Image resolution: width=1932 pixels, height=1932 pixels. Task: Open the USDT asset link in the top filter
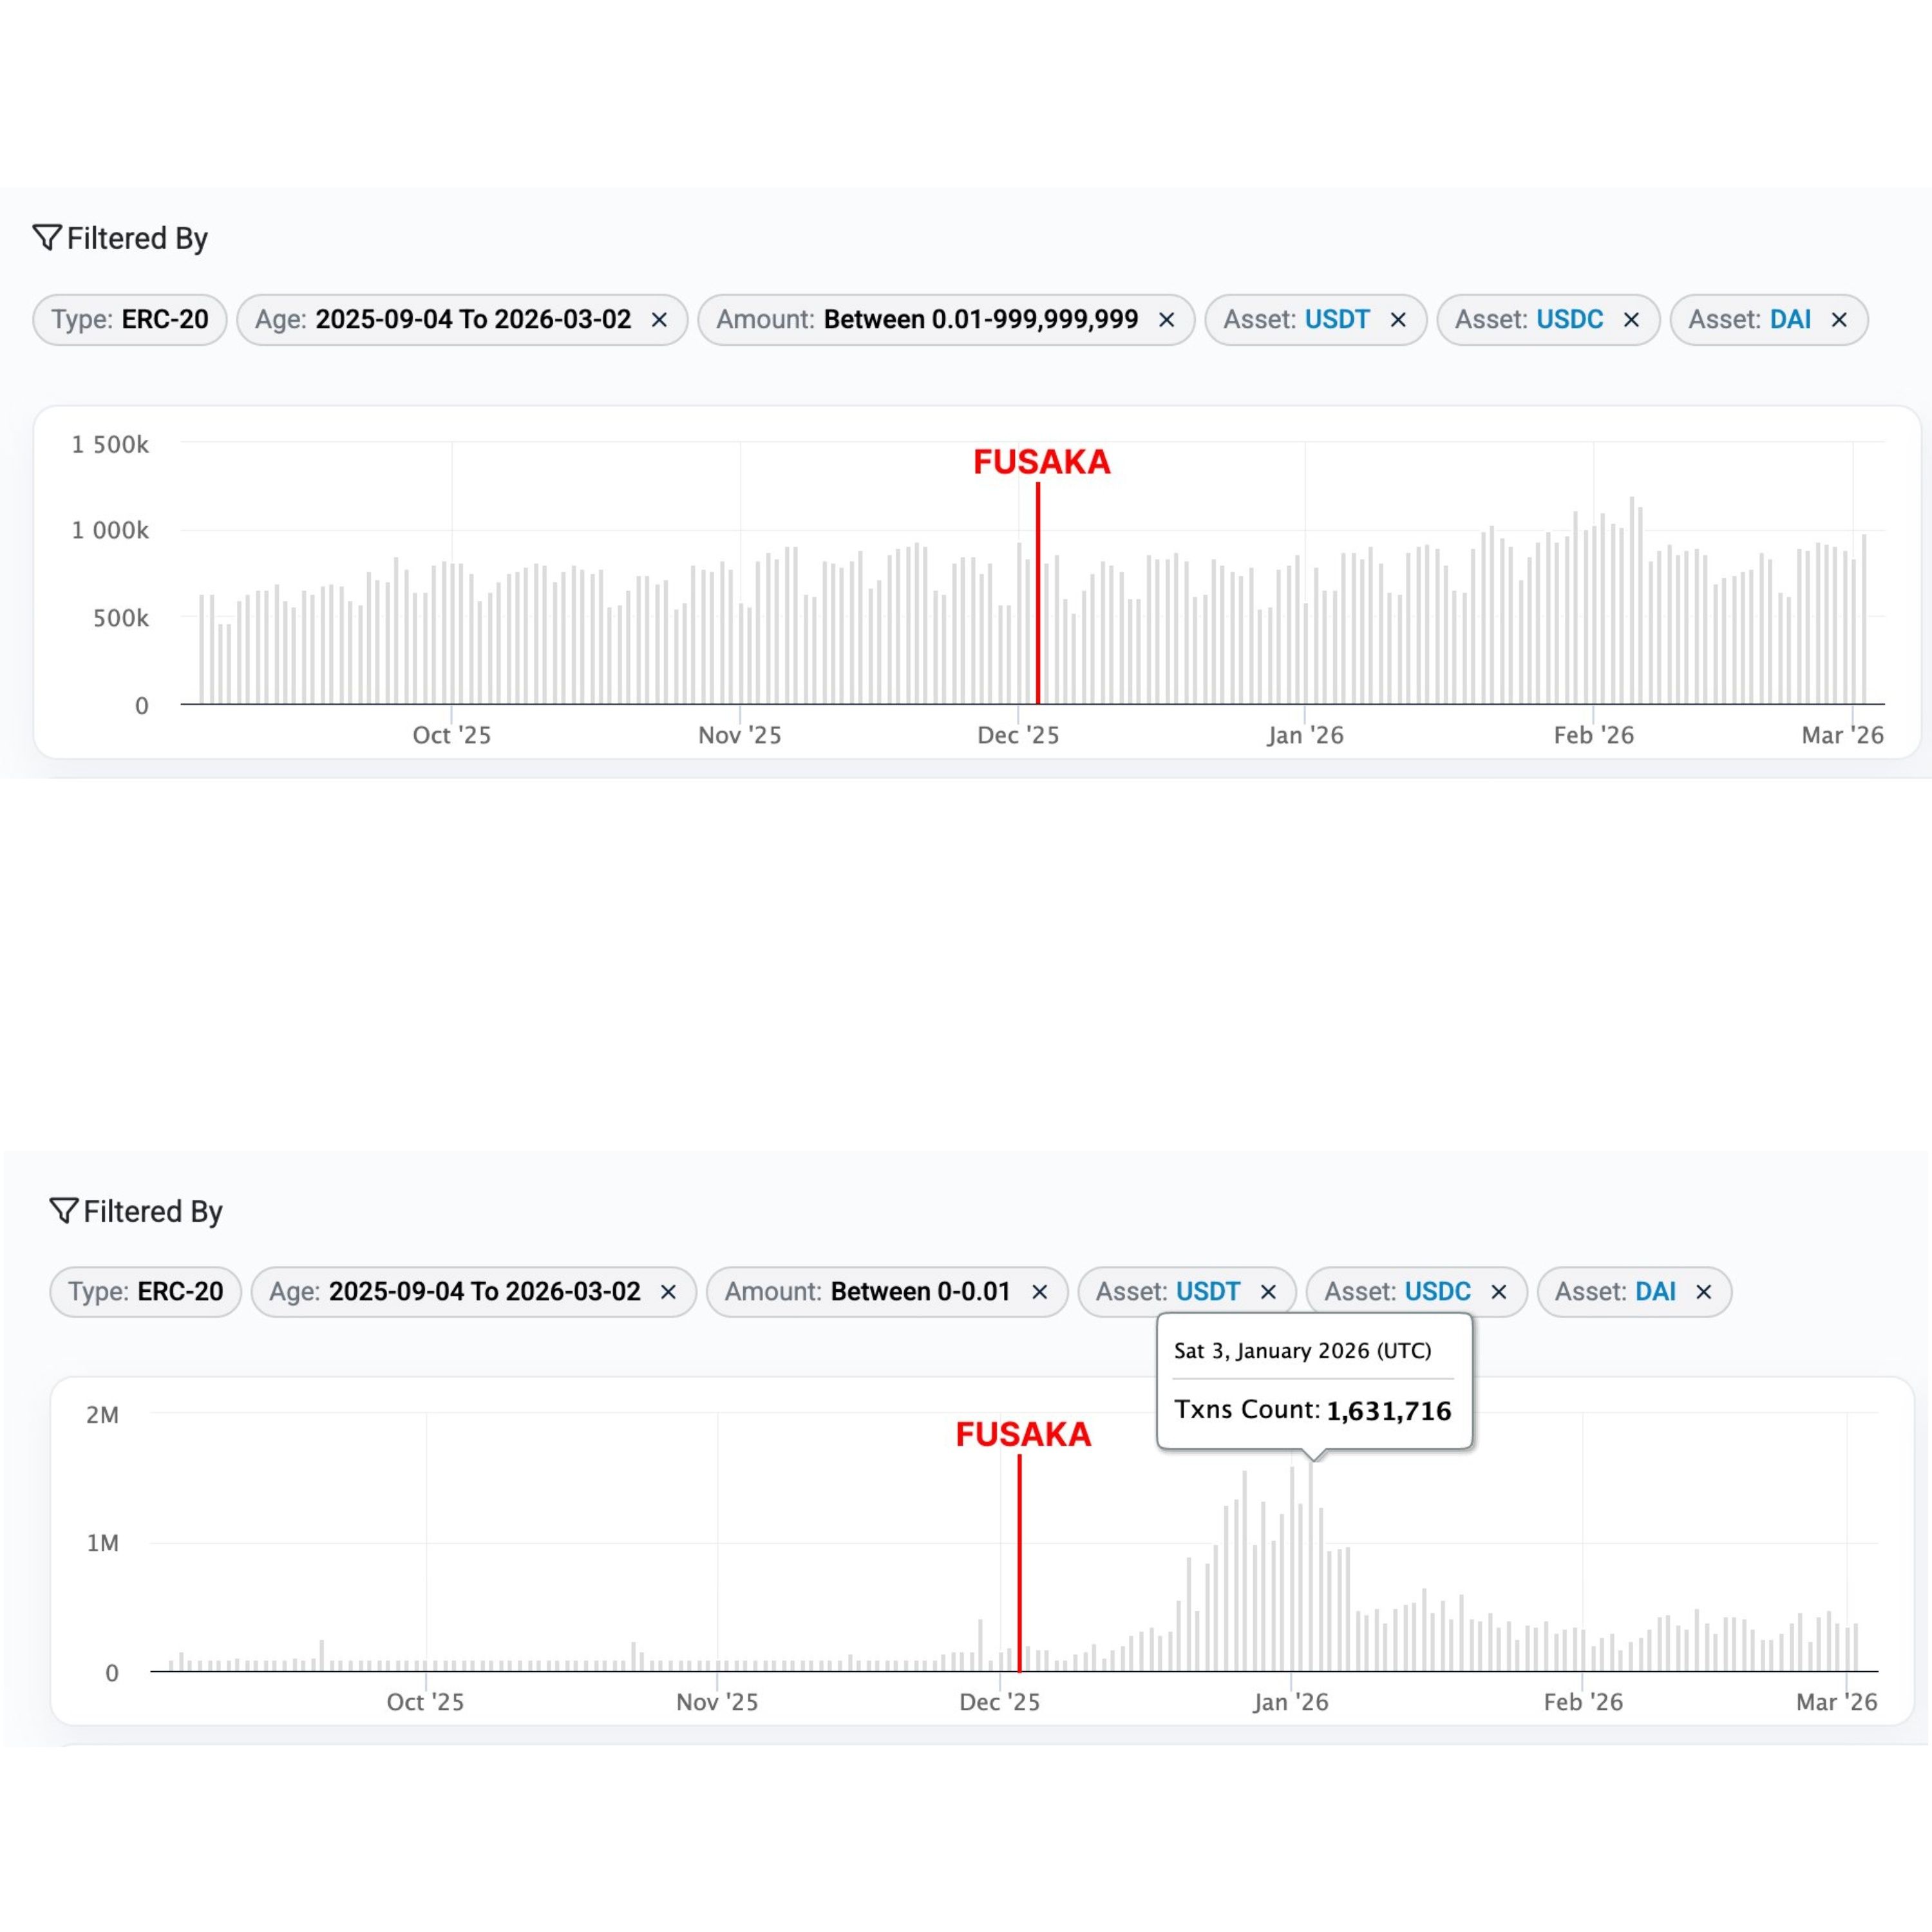coord(1337,320)
